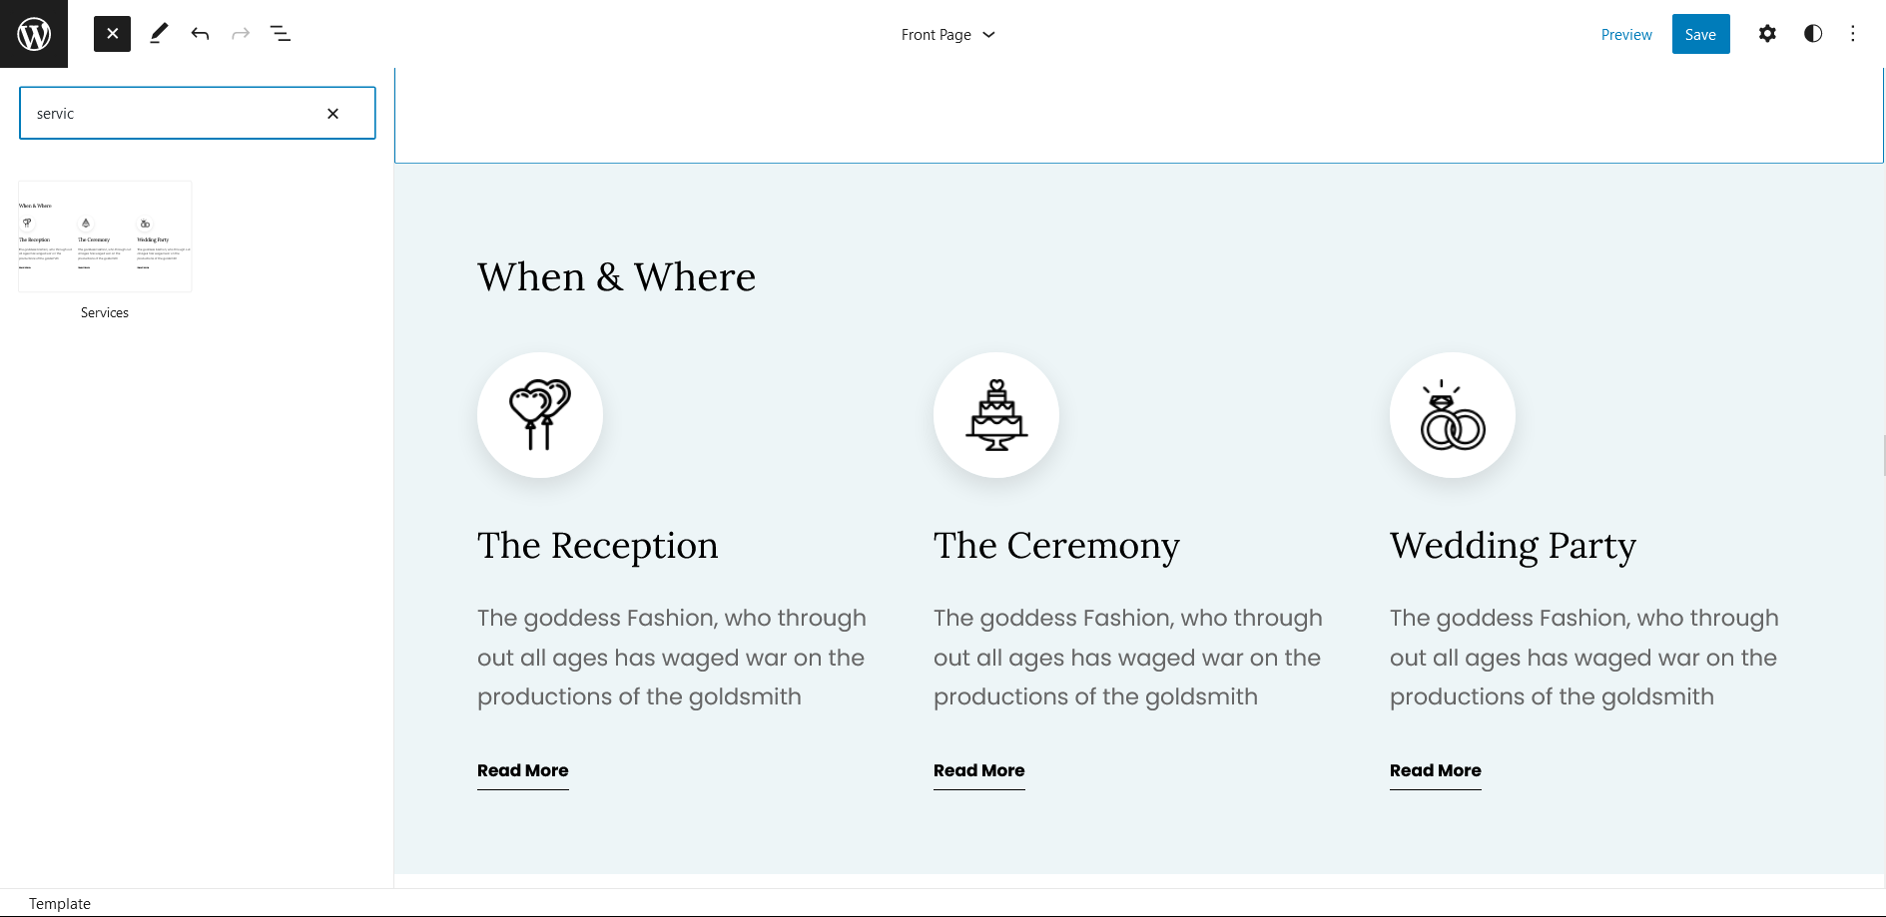This screenshot has width=1886, height=917.
Task: Select the wedding cake icon image
Action: point(996,415)
